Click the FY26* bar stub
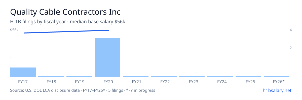The width and height of the screenshot is (302, 100). coord(277,77)
